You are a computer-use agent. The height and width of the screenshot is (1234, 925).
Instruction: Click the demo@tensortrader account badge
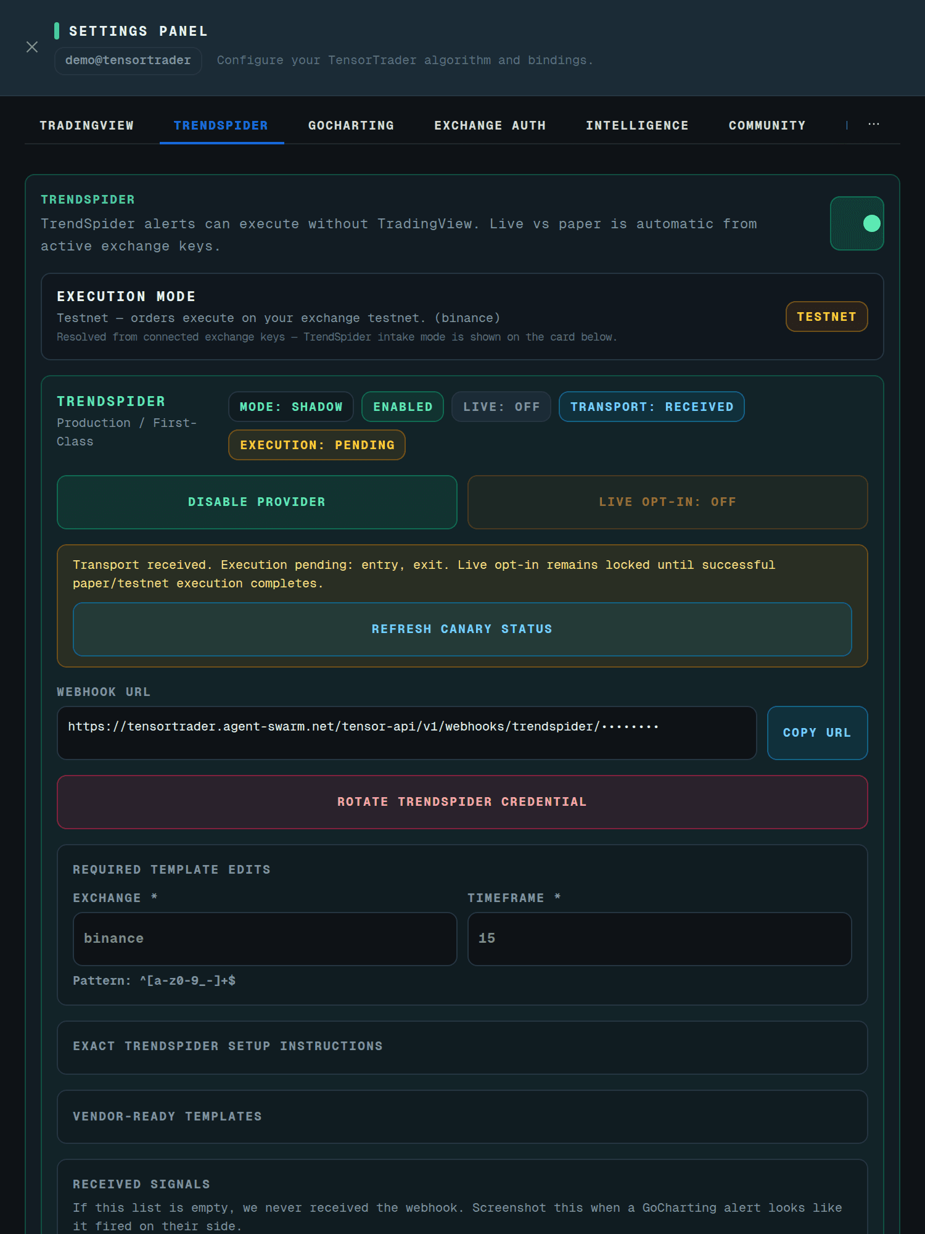pos(128,60)
